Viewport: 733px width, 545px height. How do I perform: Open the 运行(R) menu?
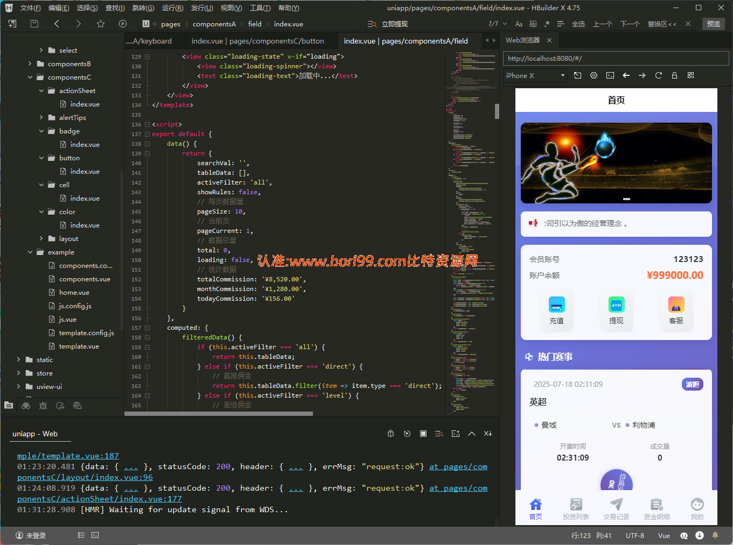[x=172, y=8]
